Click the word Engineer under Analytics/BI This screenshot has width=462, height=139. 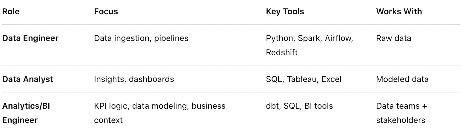[20, 120]
